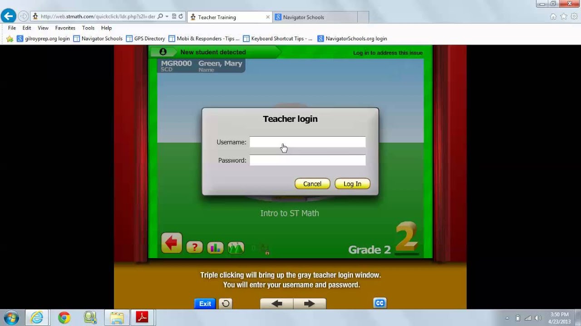The width and height of the screenshot is (581, 326).
Task: Open Keyboard Shortcut Tips bookmark
Action: tap(278, 38)
